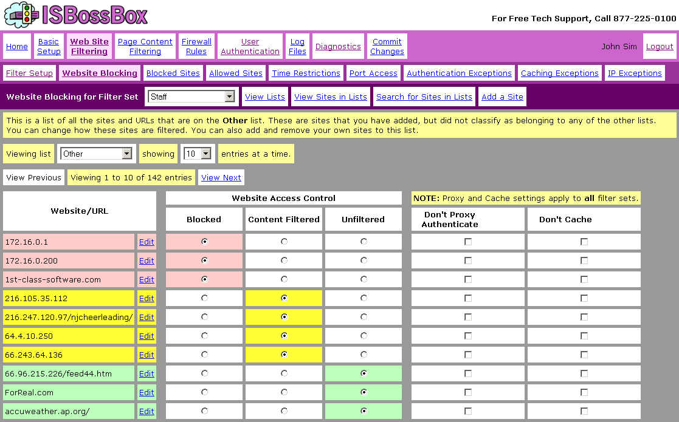679x422 pixels.
Task: Open Add a Site
Action: point(502,97)
